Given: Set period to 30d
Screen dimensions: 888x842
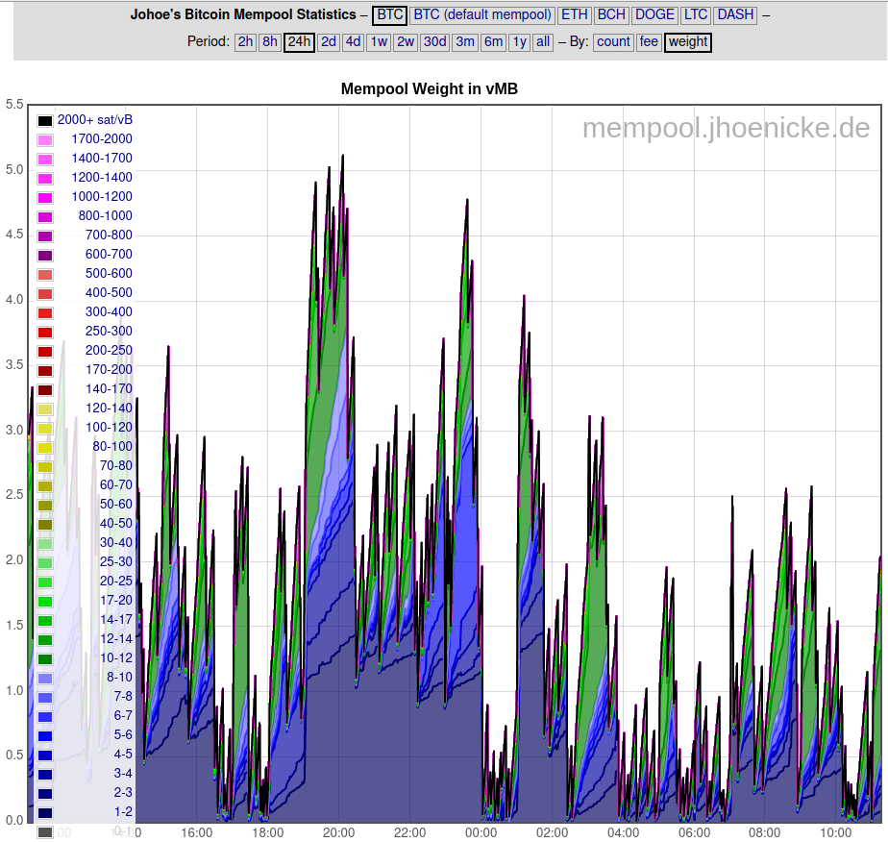Looking at the screenshot, I should click(435, 42).
